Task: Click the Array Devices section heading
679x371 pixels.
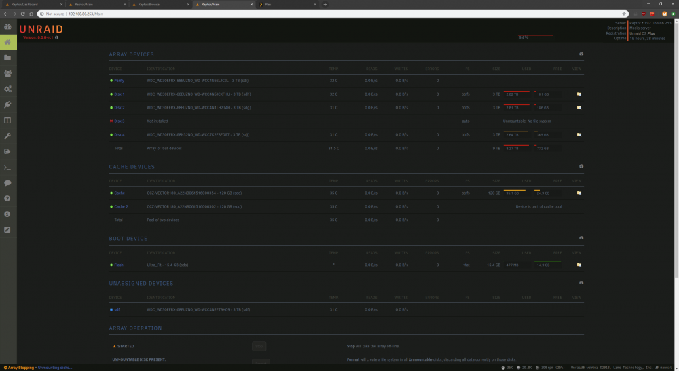Action: pyautogui.click(x=131, y=54)
